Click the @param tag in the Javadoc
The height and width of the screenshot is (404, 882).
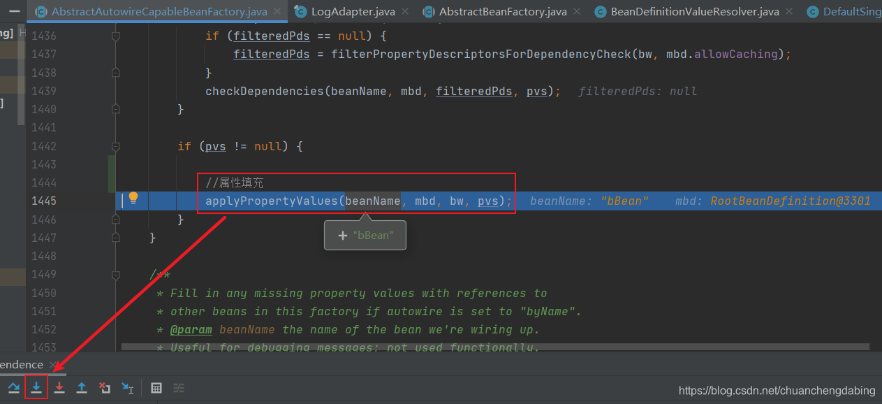point(191,329)
